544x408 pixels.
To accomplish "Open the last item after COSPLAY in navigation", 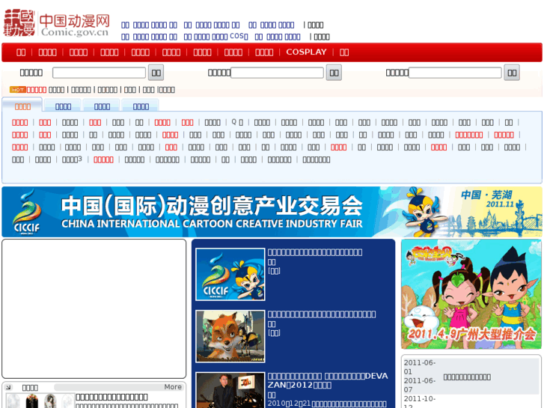I will [x=343, y=52].
